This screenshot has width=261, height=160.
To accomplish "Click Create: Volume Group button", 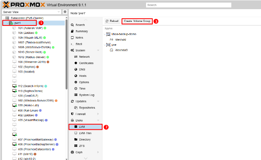I will pos(137,21).
